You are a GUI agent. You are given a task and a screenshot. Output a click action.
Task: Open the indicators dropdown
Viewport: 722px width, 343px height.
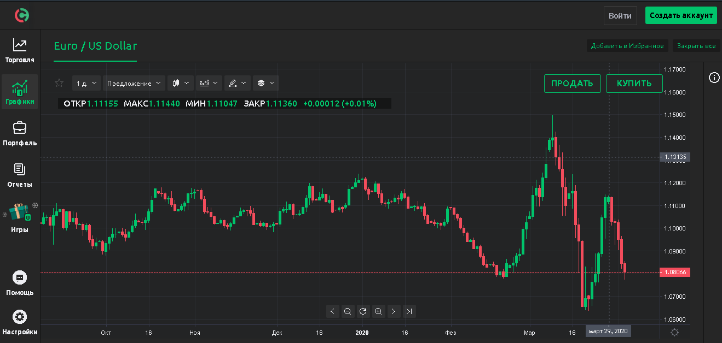point(209,83)
